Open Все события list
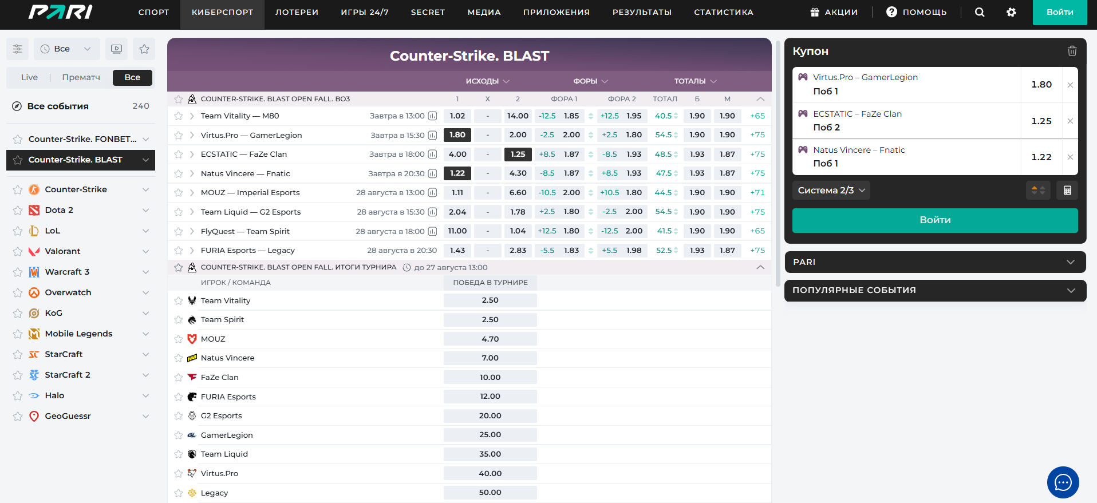1097x503 pixels. point(81,106)
